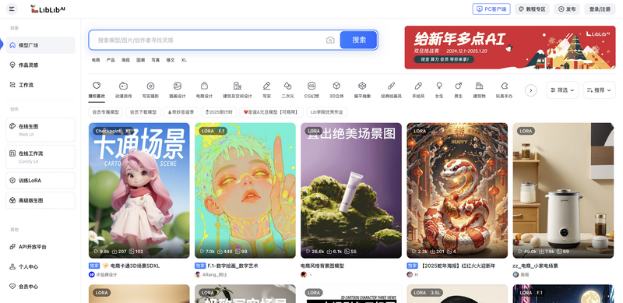Viewport: 623px width, 303px height.
Task: Select the 推文 quick tag below the search bar
Action: pyautogui.click(x=171, y=60)
